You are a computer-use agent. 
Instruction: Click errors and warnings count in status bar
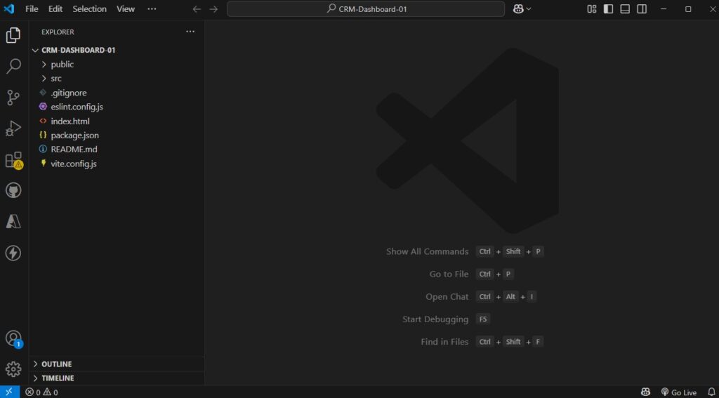click(x=42, y=392)
